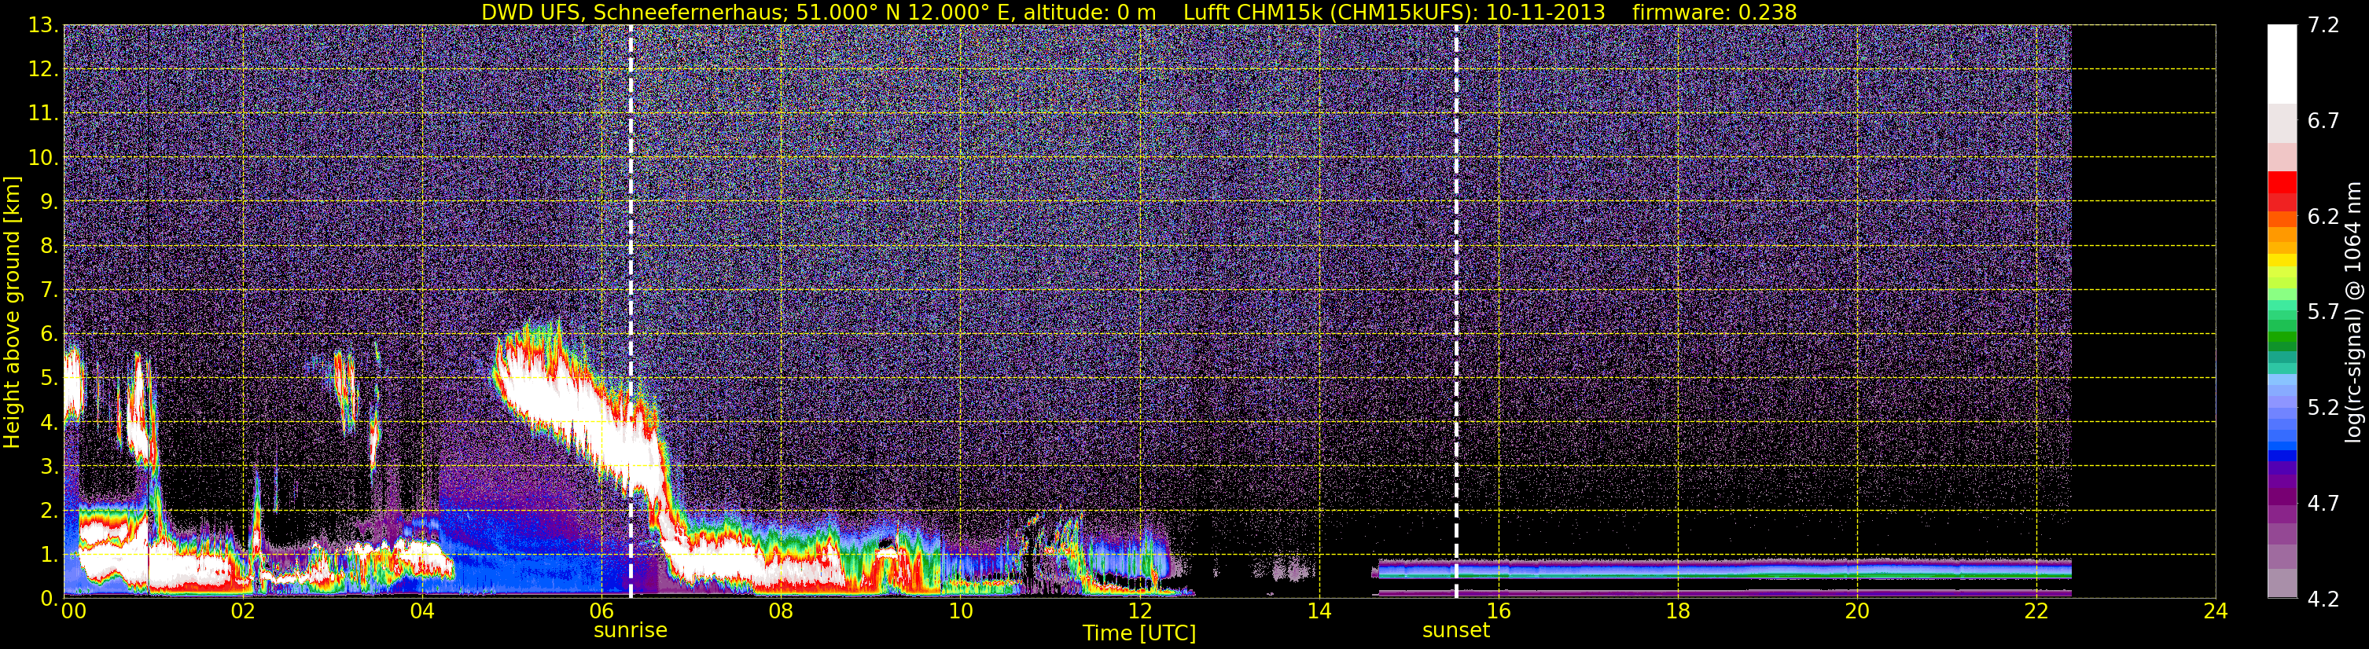
Task: Click the height axis tick '11.'
Action: (42, 114)
